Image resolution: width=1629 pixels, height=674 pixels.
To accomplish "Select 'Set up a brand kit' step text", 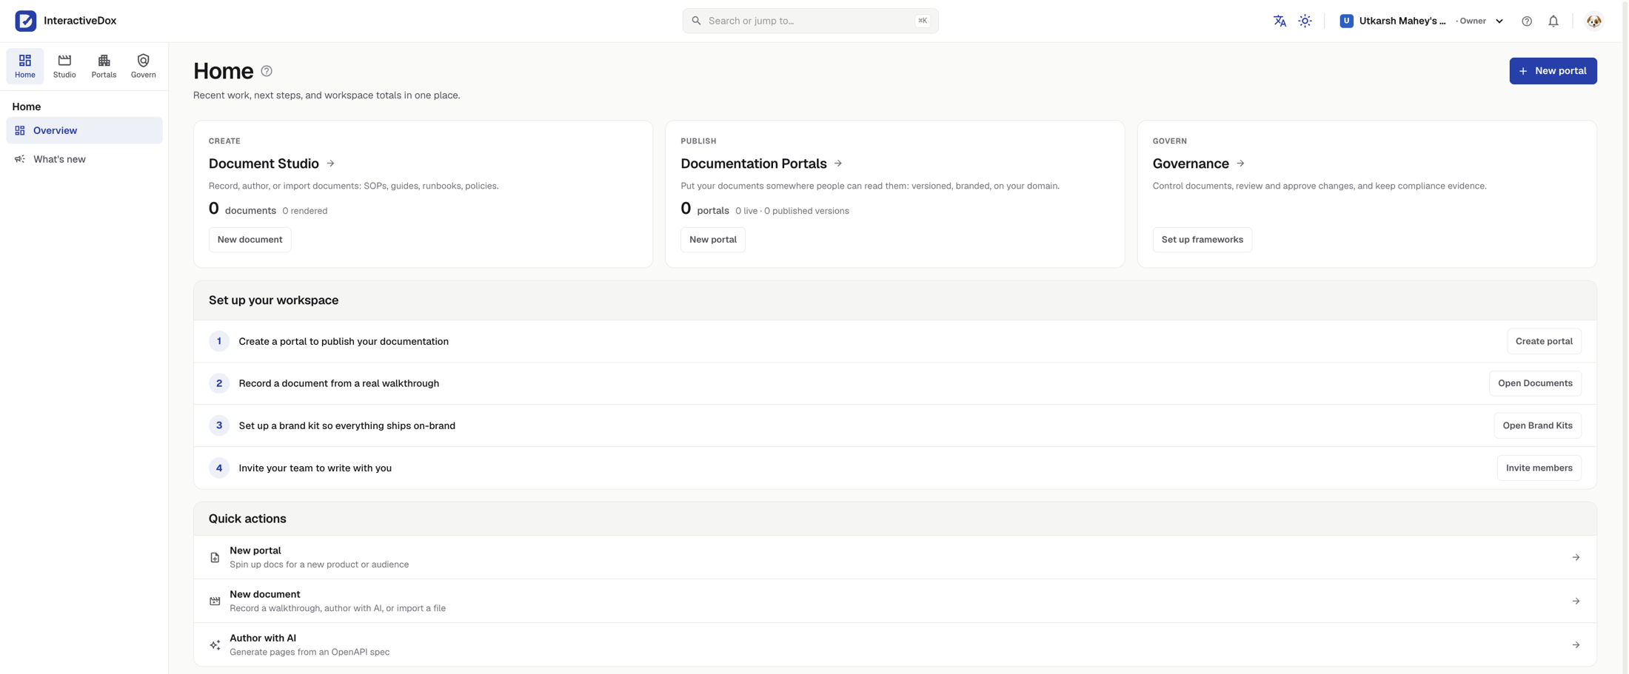I will pyautogui.click(x=347, y=425).
